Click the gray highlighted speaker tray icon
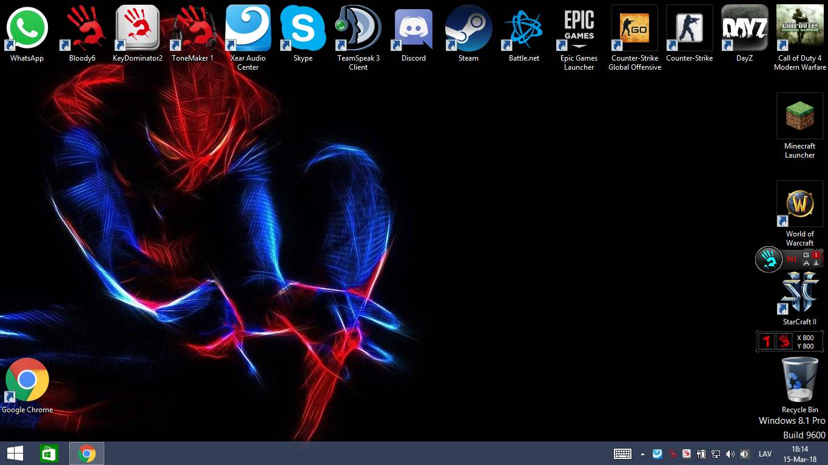 tap(745, 453)
